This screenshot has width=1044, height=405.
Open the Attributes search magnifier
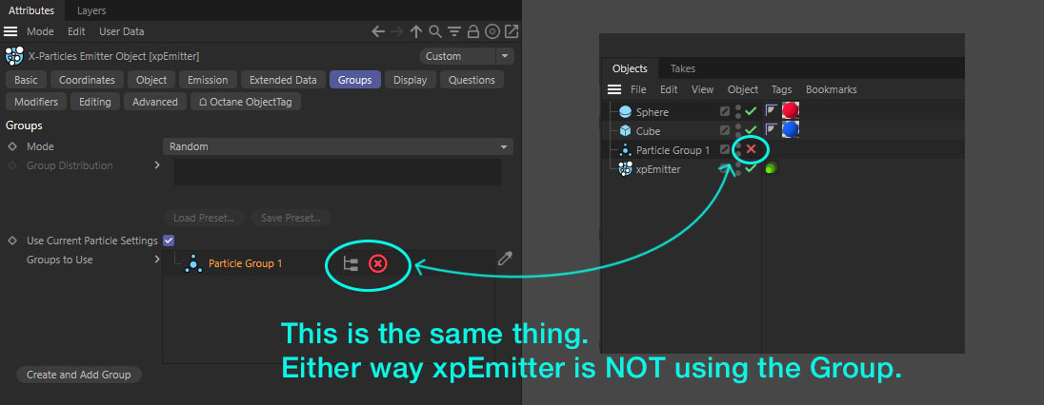pyautogui.click(x=435, y=31)
